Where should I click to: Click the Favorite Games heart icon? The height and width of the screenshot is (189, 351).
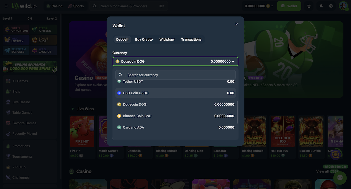pos(8,123)
